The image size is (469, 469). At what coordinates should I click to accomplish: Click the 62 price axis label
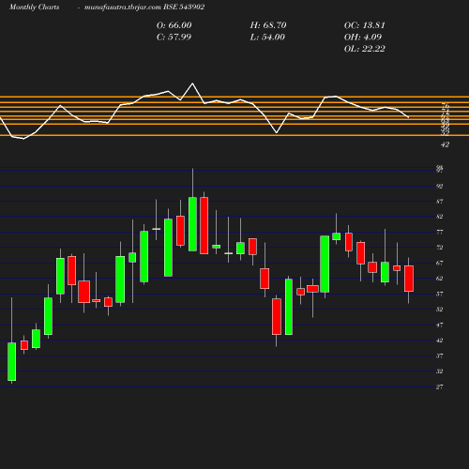440,279
